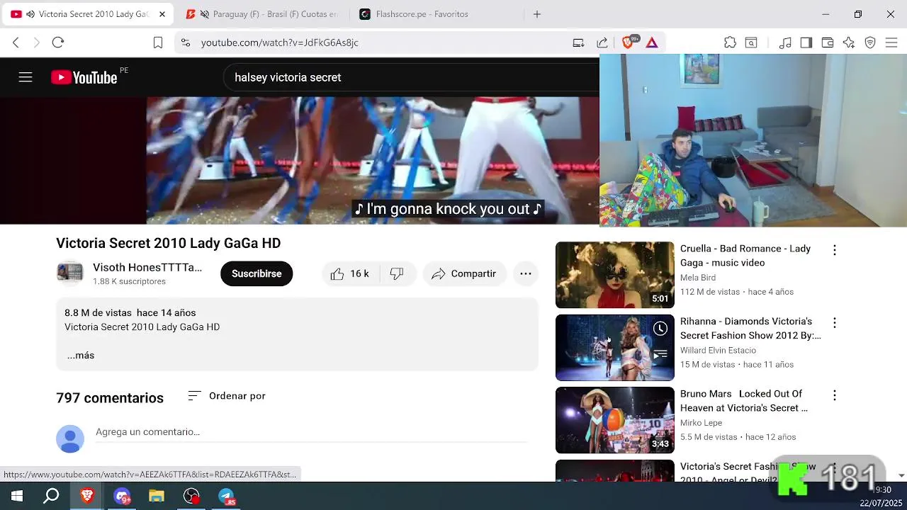Expand the description with ...más
907x510 pixels.
[x=81, y=355]
